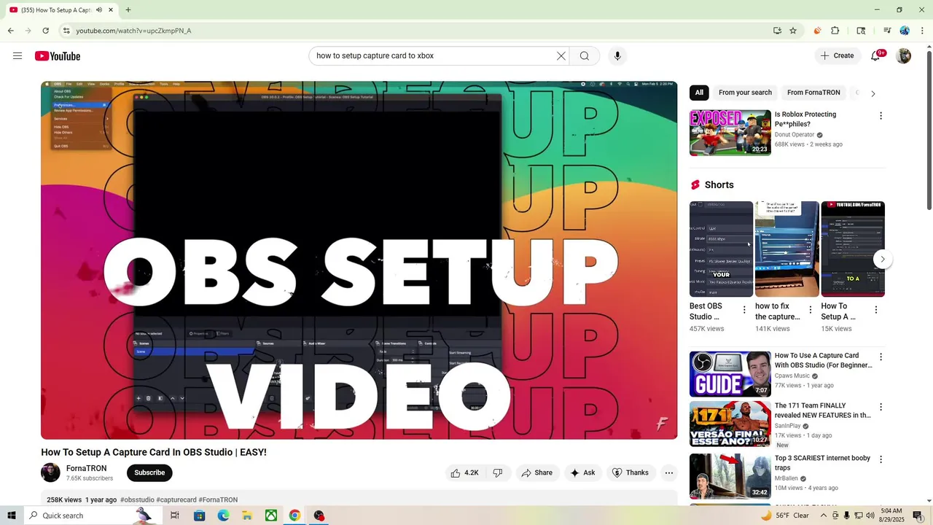Reload the current page

45,31
